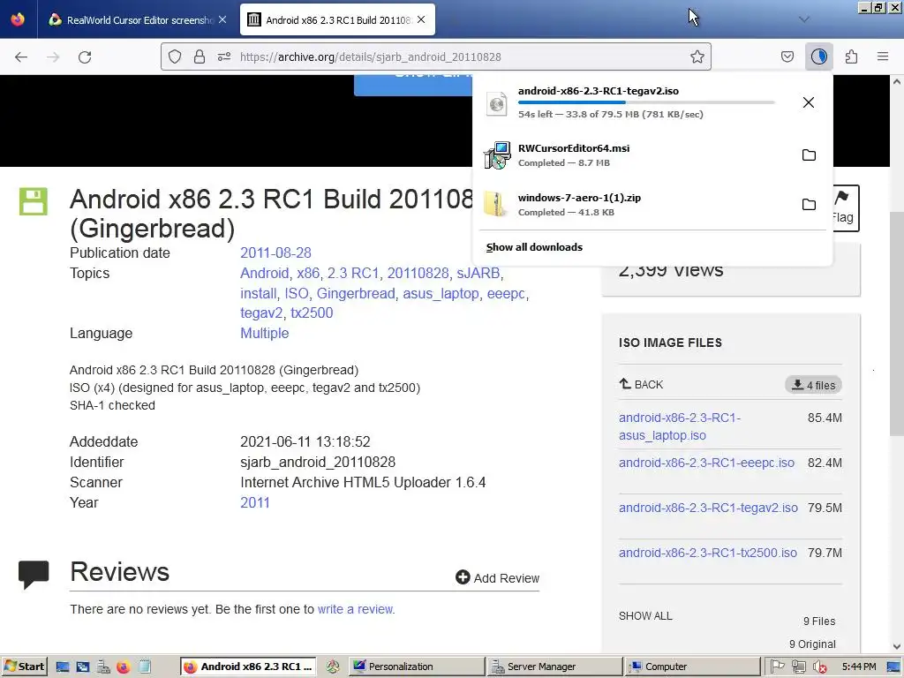The height and width of the screenshot is (678, 904).
Task: Click the Action Center flag tray icon
Action: 777,667
